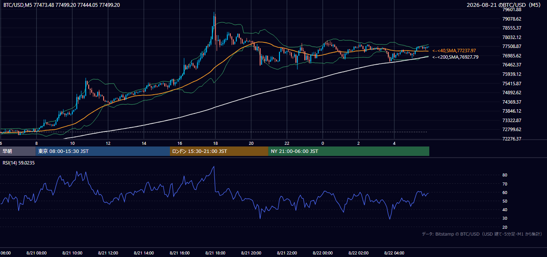This screenshot has width=547, height=257.
Task: Click the 8/21 22:00 time axis label
Action: [x=287, y=253]
